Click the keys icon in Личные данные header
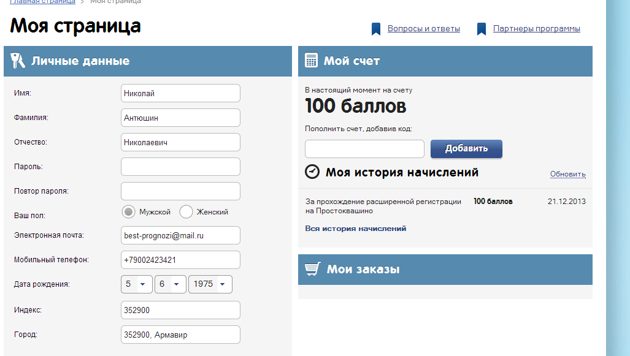 pos(17,61)
